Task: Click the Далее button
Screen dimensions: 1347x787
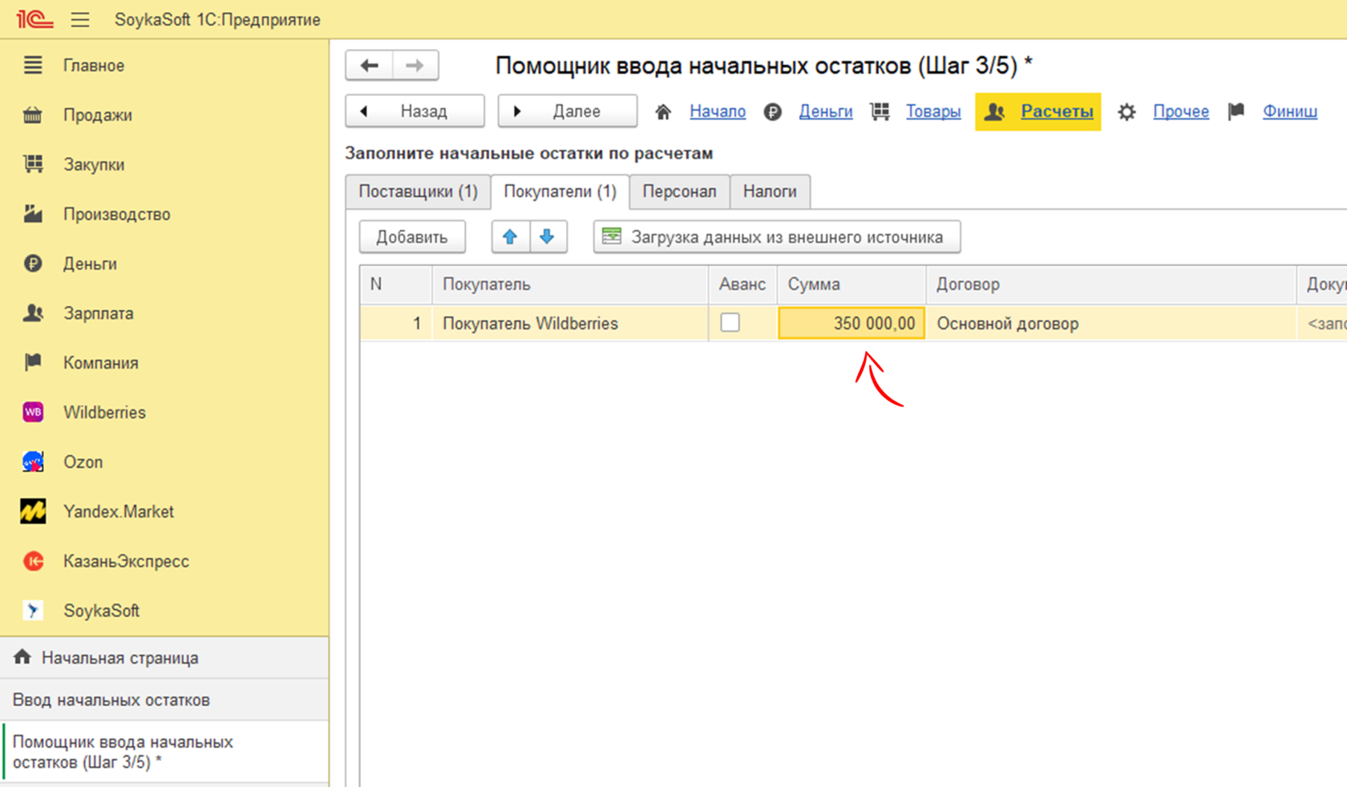Action: click(x=568, y=111)
